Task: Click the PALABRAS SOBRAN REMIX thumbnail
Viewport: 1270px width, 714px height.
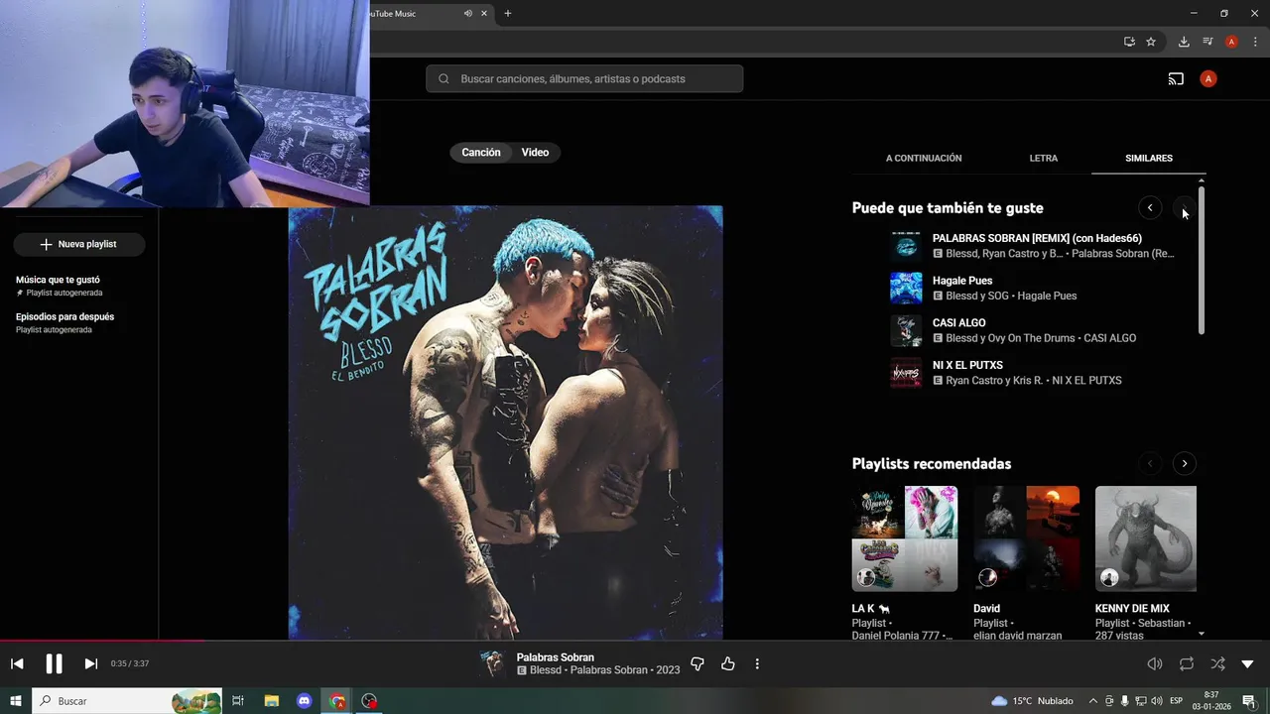Action: (x=906, y=246)
